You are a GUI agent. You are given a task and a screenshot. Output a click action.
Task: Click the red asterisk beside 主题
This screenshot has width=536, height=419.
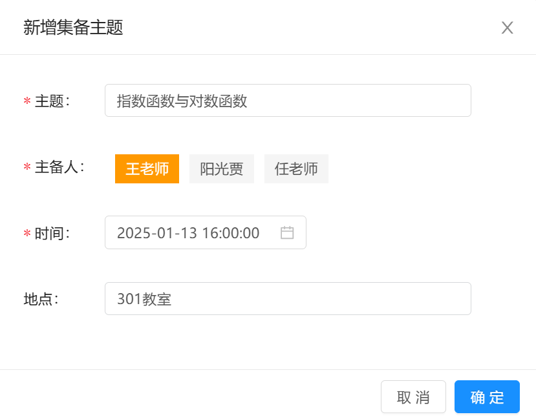click(x=27, y=101)
